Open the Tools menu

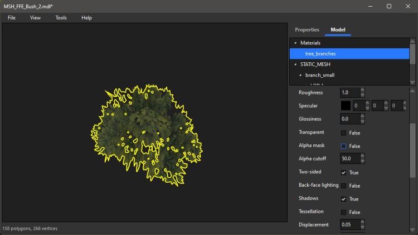[61, 18]
